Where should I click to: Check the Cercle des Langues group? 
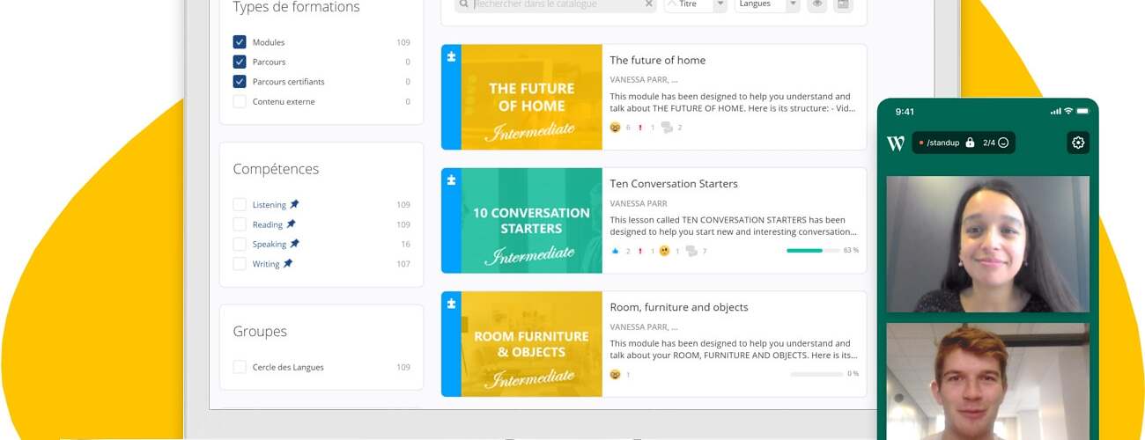pos(240,367)
